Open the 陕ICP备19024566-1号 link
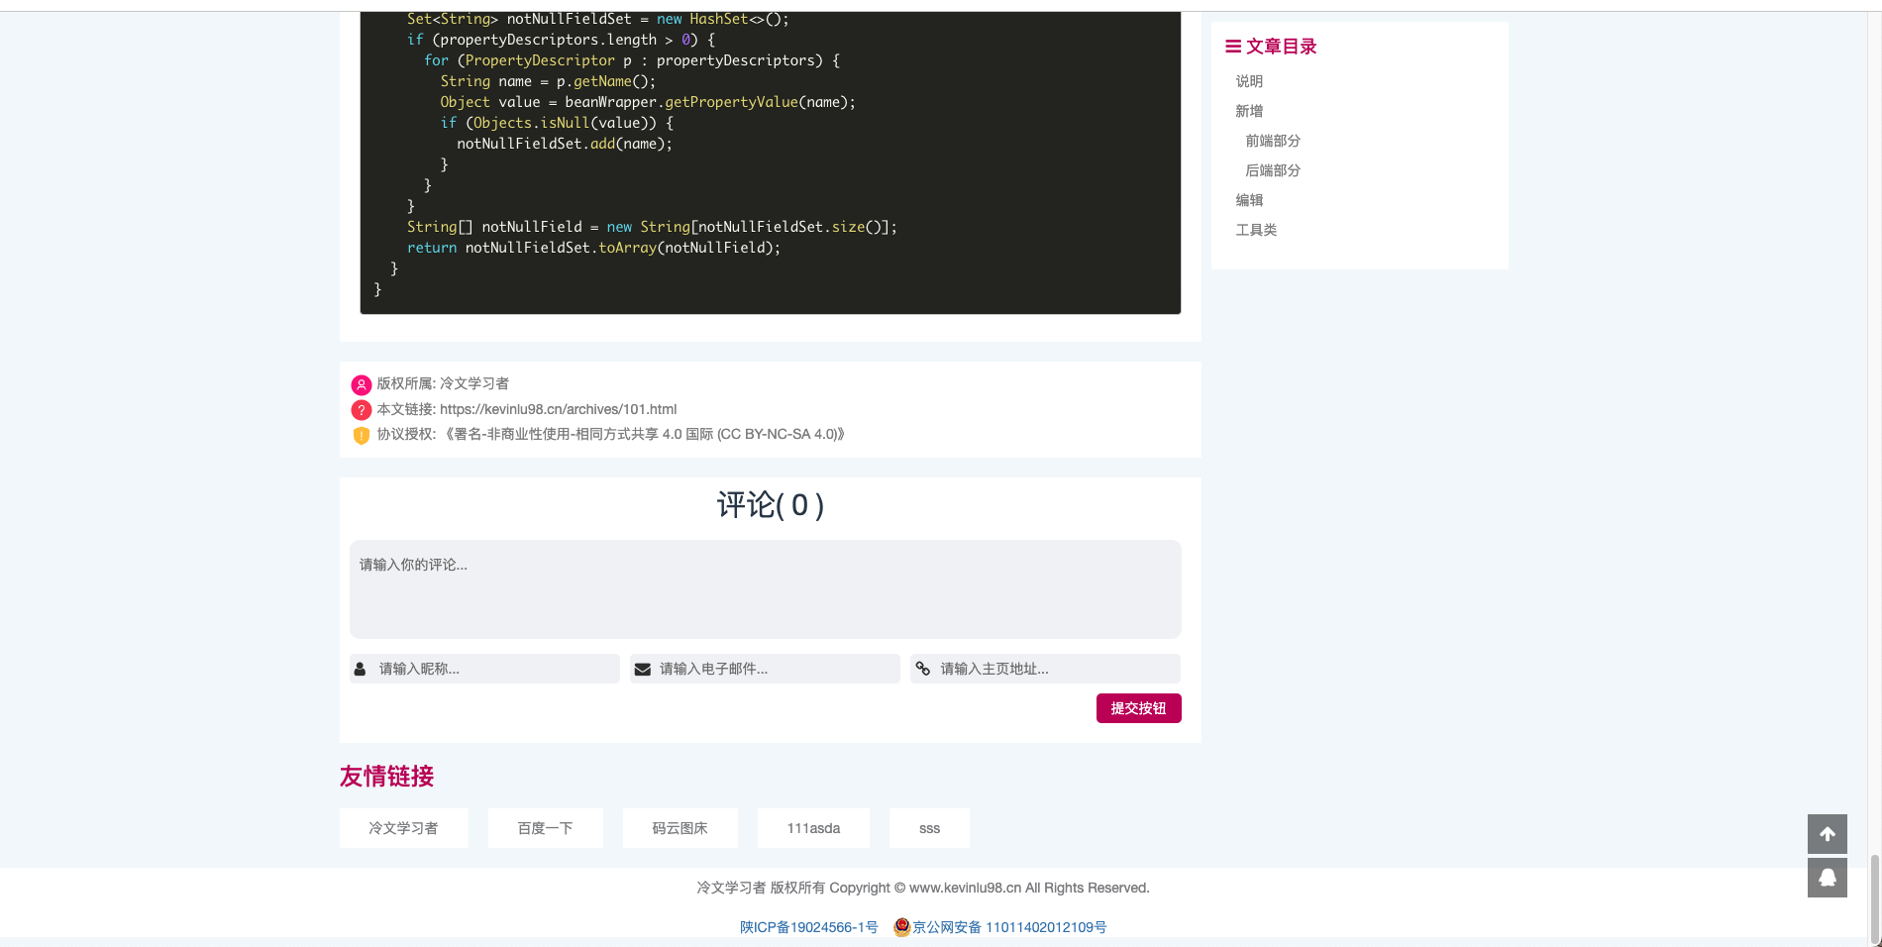Image resolution: width=1882 pixels, height=947 pixels. [x=808, y=927]
